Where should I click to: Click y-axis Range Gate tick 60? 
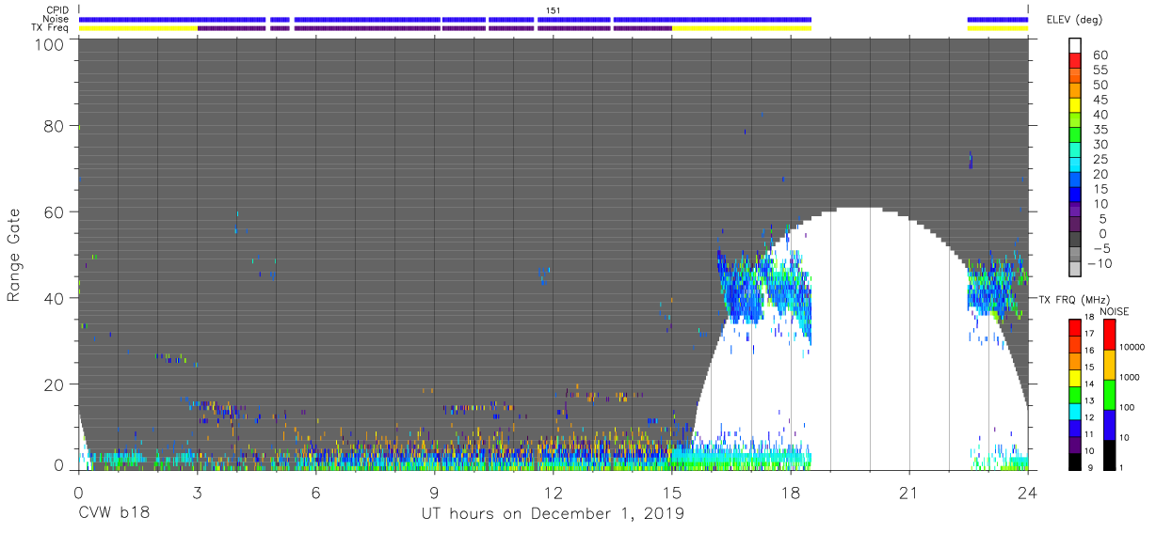tap(55, 212)
